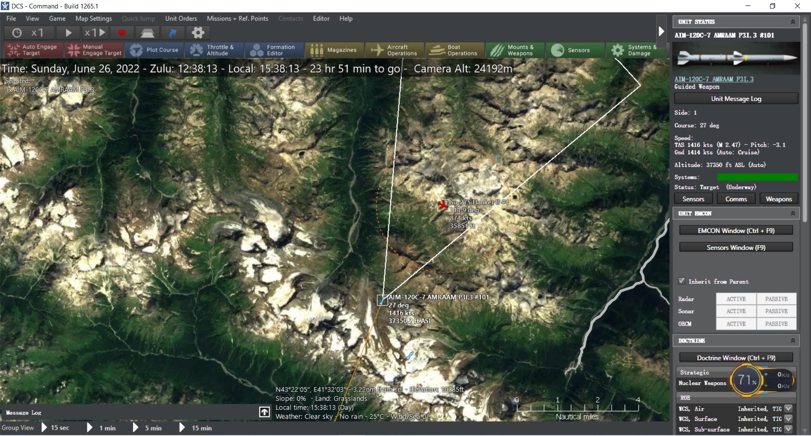Set Radar to ACTIVE

[x=736, y=299]
